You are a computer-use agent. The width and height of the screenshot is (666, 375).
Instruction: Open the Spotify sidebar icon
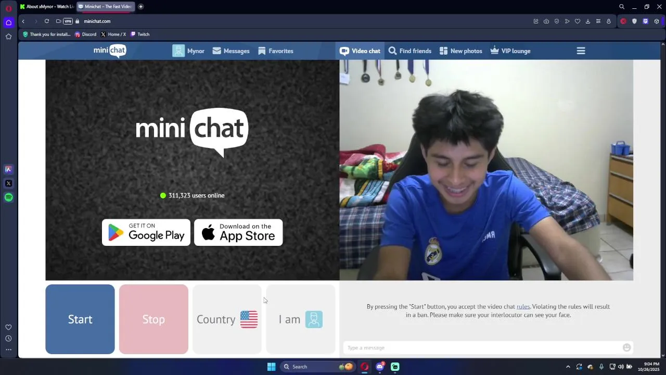click(8, 197)
